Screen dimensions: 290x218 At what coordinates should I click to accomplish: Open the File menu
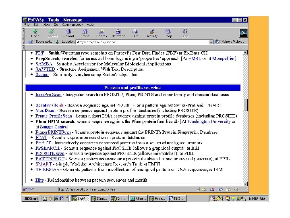(27, 25)
